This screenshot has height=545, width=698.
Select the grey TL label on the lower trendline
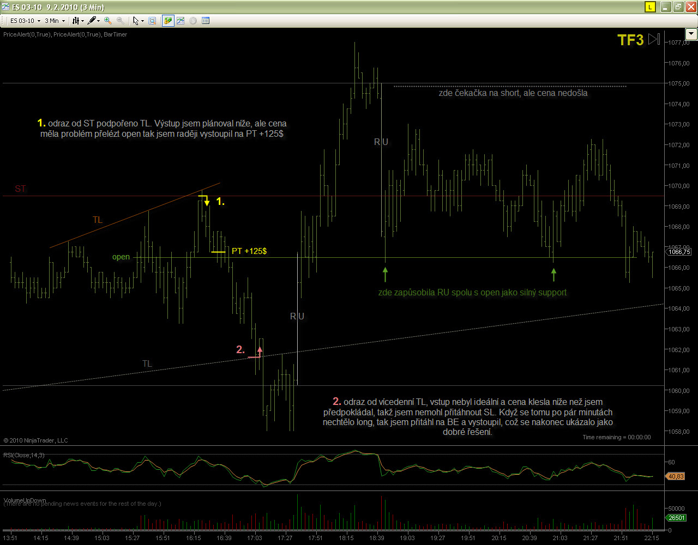pos(147,364)
